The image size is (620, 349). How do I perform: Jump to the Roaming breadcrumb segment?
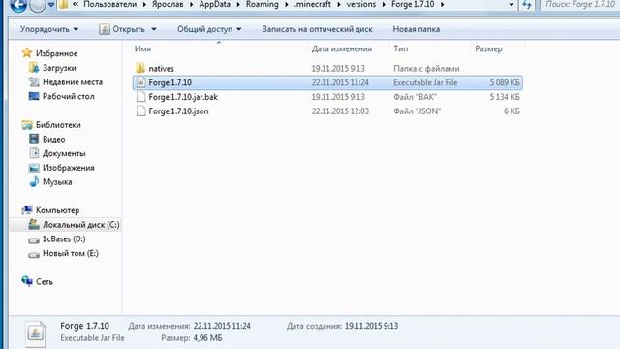pyautogui.click(x=263, y=4)
